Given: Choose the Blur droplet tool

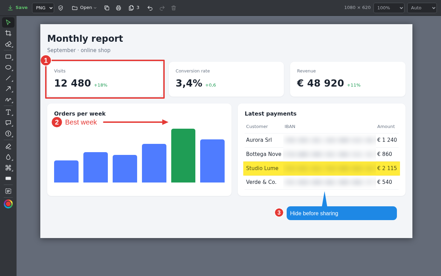Looking at the screenshot, I should [x=8, y=157].
